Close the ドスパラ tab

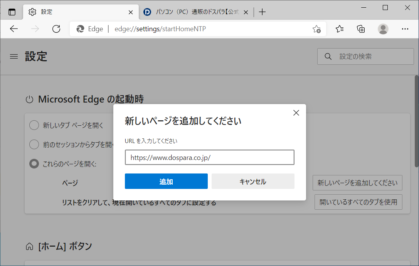point(246,12)
